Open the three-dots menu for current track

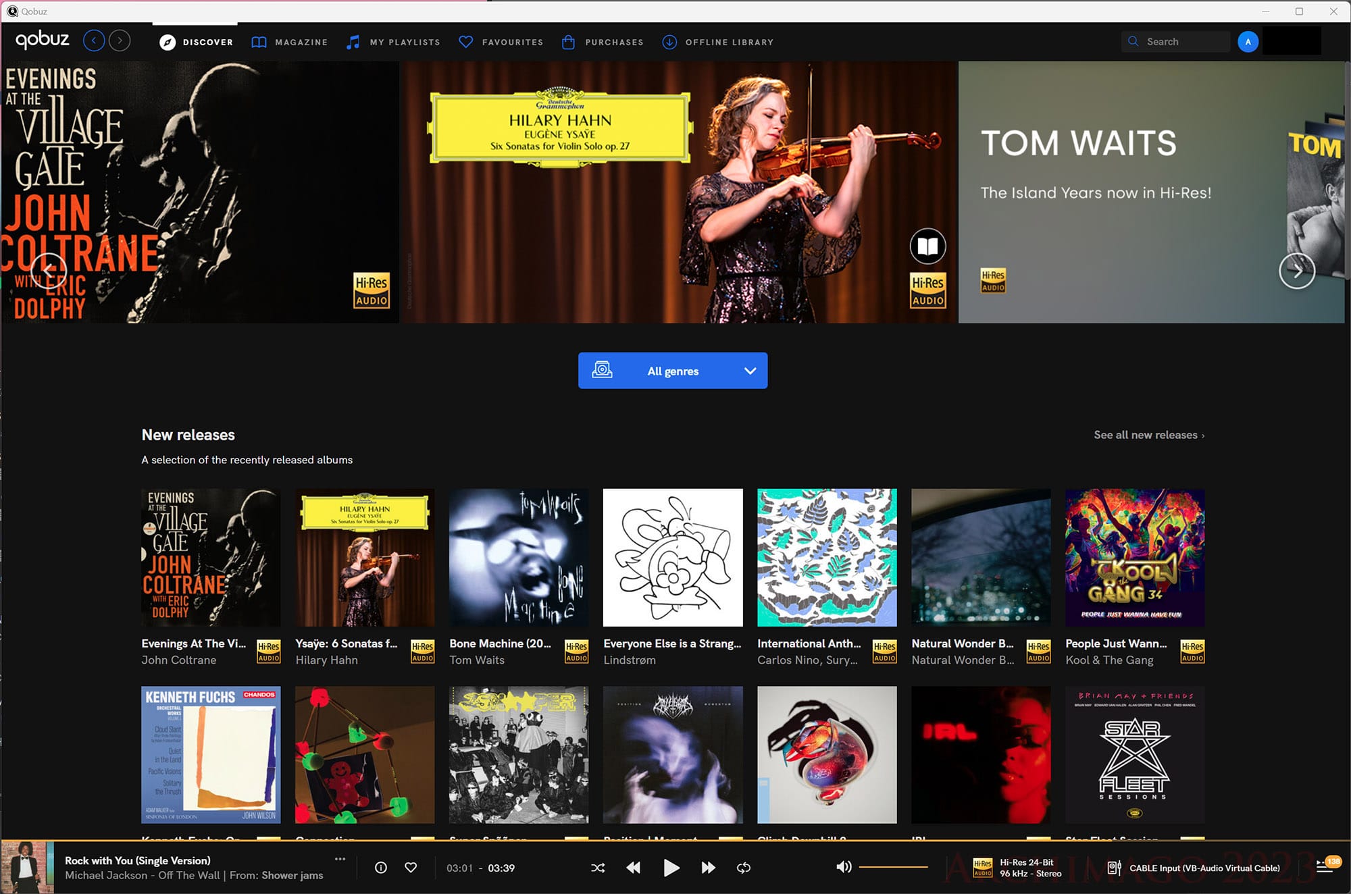click(x=340, y=859)
